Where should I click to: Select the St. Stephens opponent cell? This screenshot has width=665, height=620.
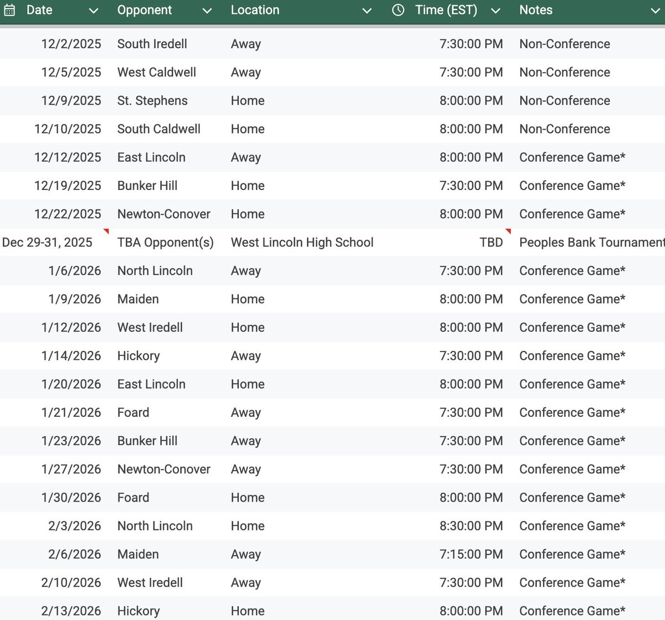[x=152, y=101]
